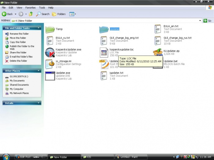Select the Updater.exe file icon
The width and height of the screenshot is (214, 160).
(50, 76)
